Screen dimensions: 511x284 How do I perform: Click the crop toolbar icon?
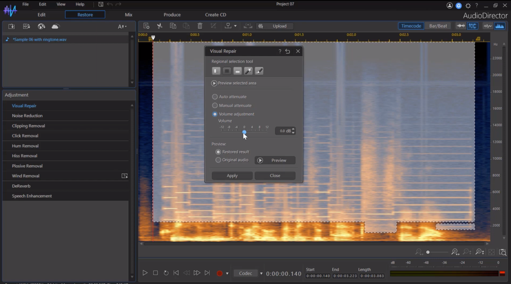pos(213,26)
